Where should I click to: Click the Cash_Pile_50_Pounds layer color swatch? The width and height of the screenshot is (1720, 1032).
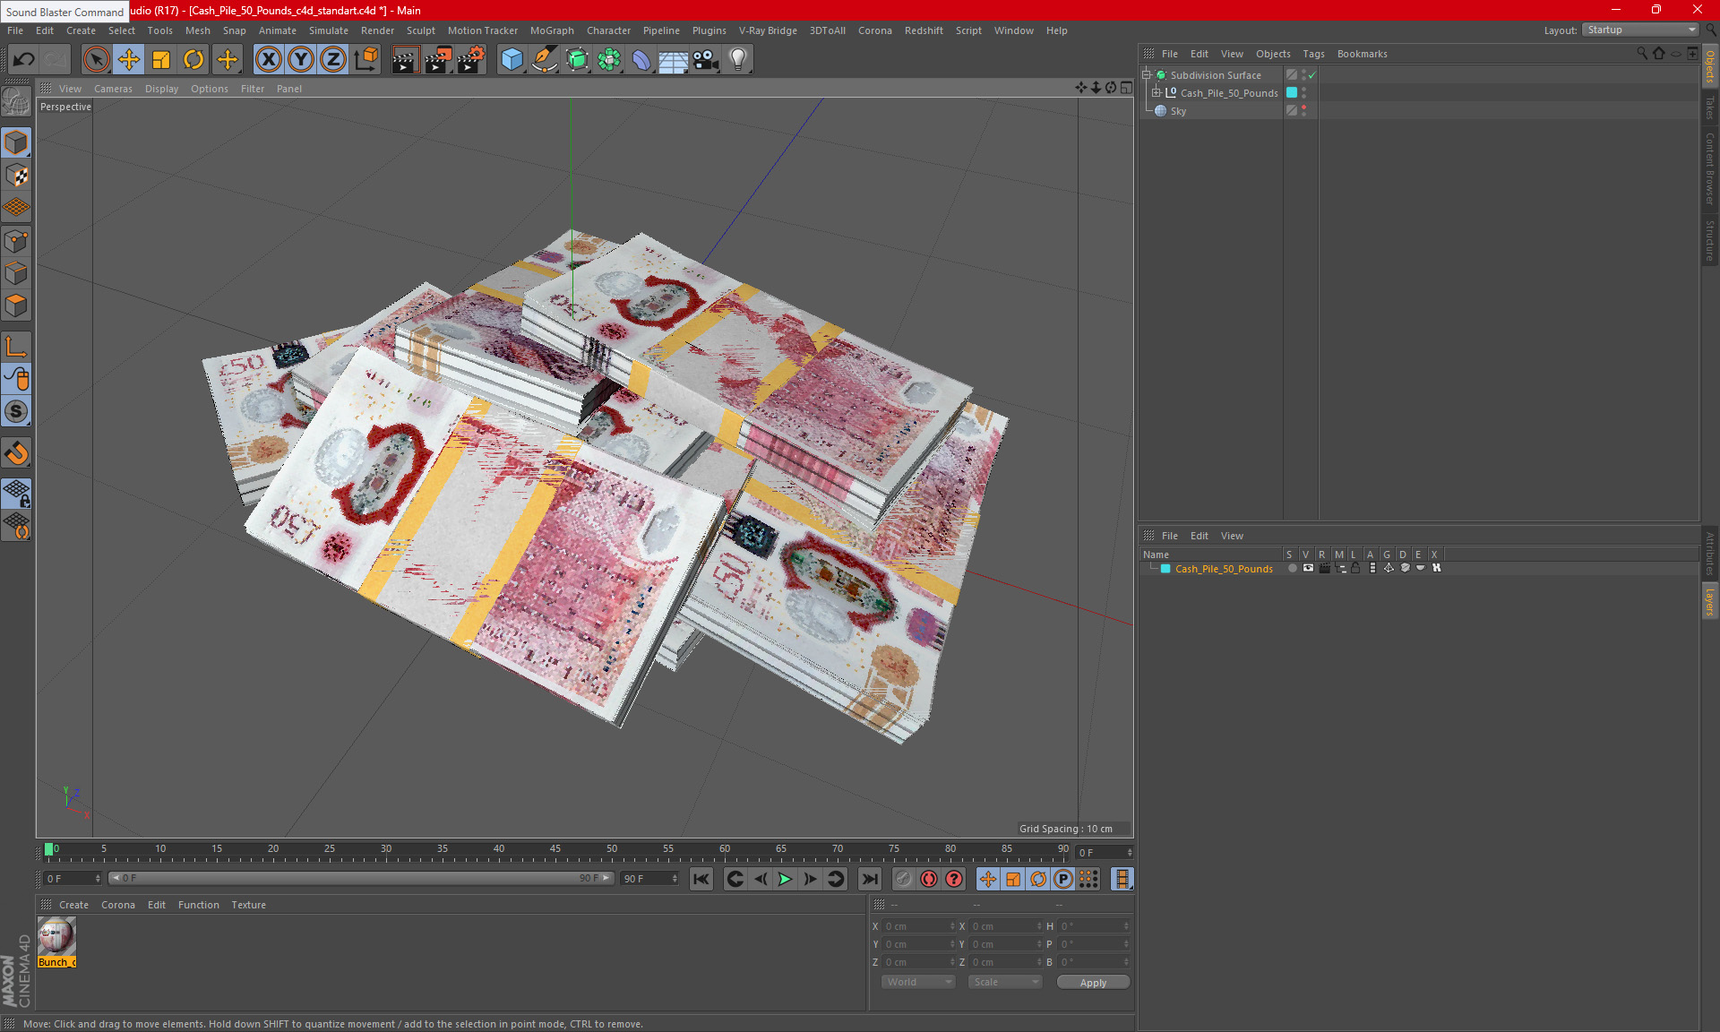point(1165,569)
